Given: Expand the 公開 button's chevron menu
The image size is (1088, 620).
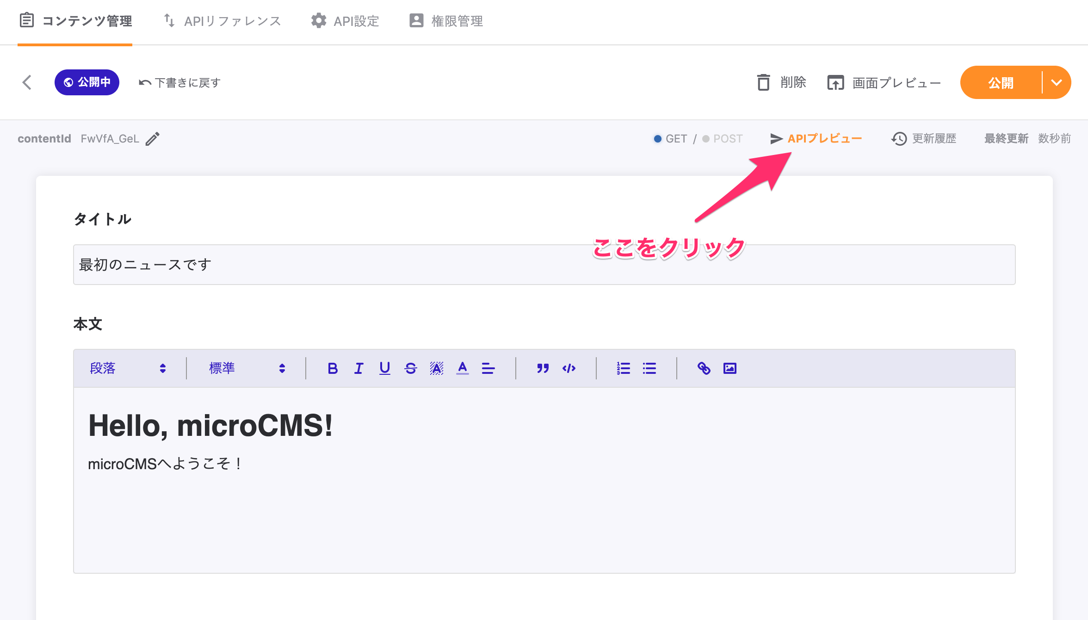Looking at the screenshot, I should coord(1057,82).
